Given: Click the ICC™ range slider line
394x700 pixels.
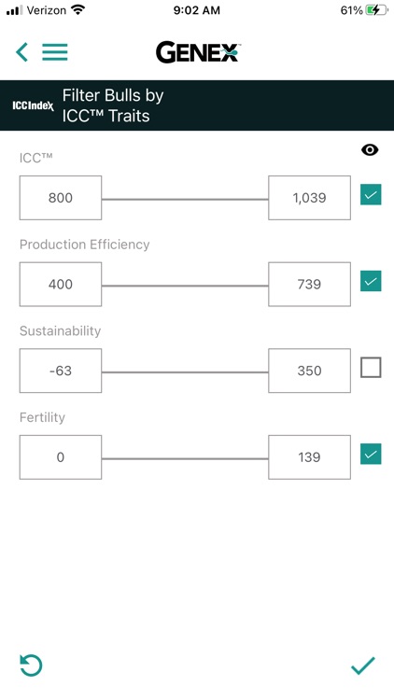Looking at the screenshot, I should (185, 199).
